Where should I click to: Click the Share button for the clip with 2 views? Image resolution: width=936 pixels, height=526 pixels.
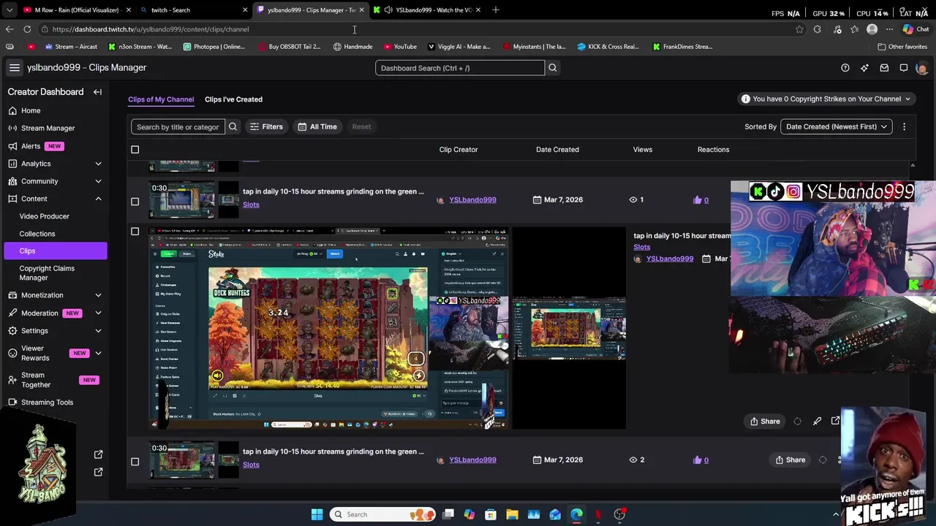tap(790, 460)
